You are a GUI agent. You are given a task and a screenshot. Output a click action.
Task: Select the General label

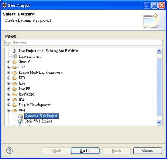[24, 62]
